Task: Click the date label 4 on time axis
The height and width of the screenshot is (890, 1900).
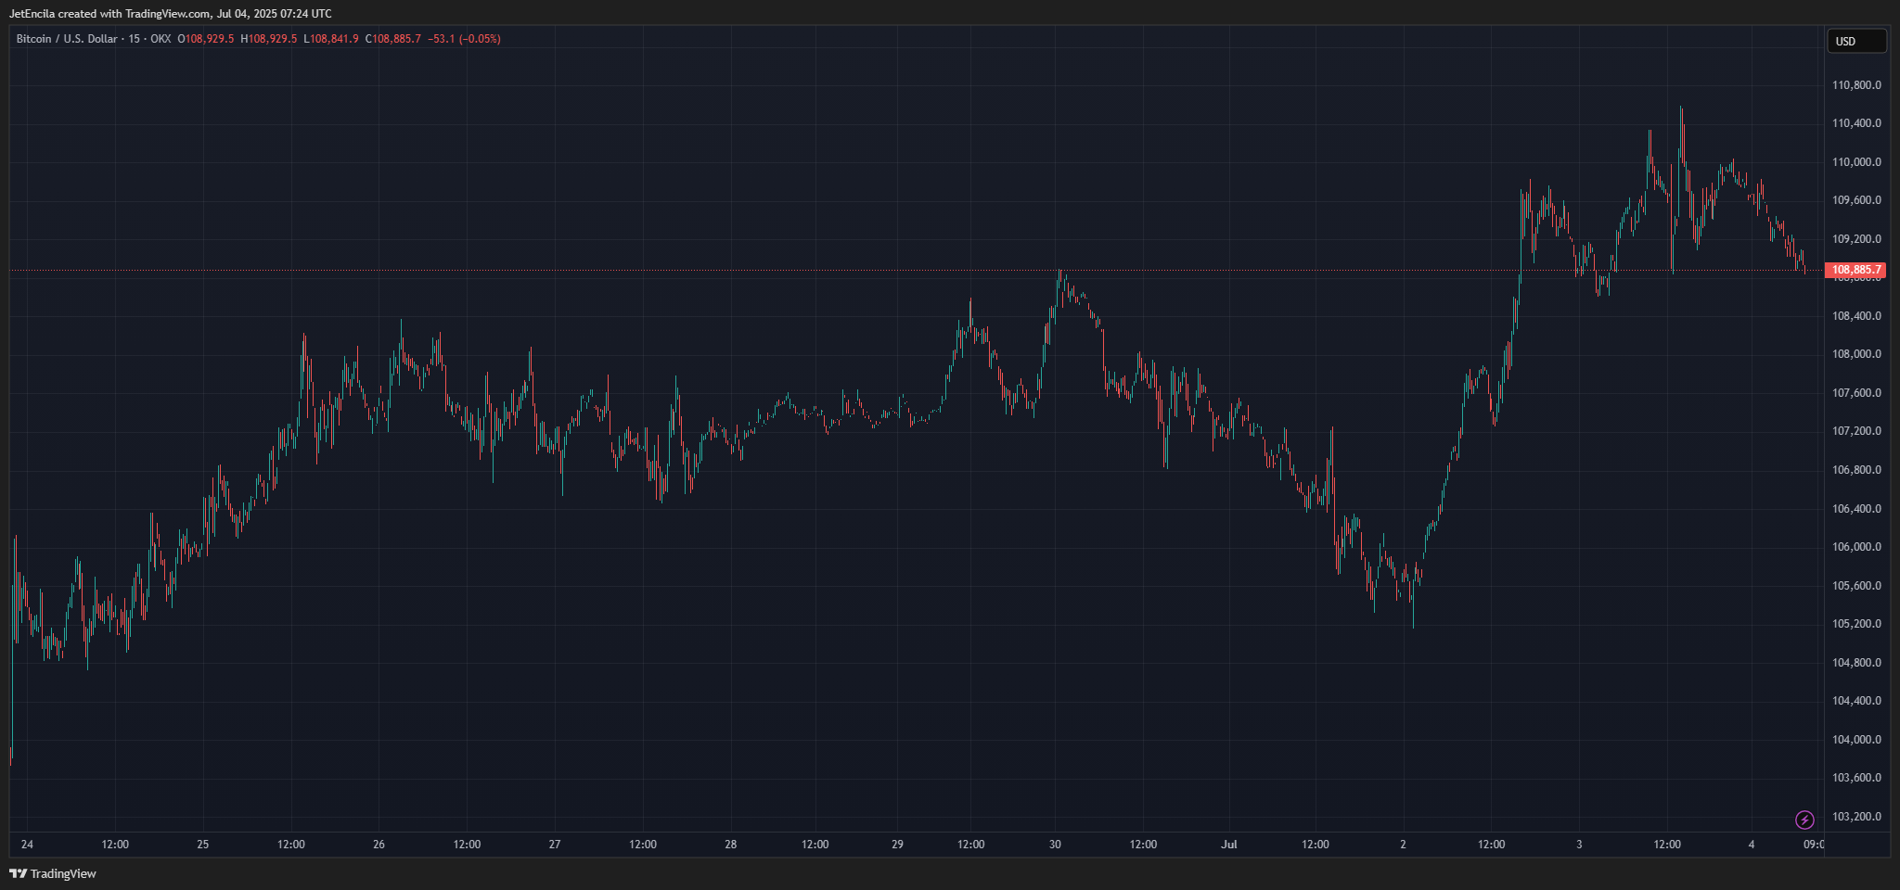Action: pyautogui.click(x=1752, y=845)
